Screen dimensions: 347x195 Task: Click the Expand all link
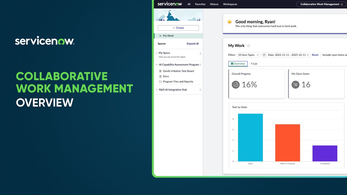tap(192, 44)
